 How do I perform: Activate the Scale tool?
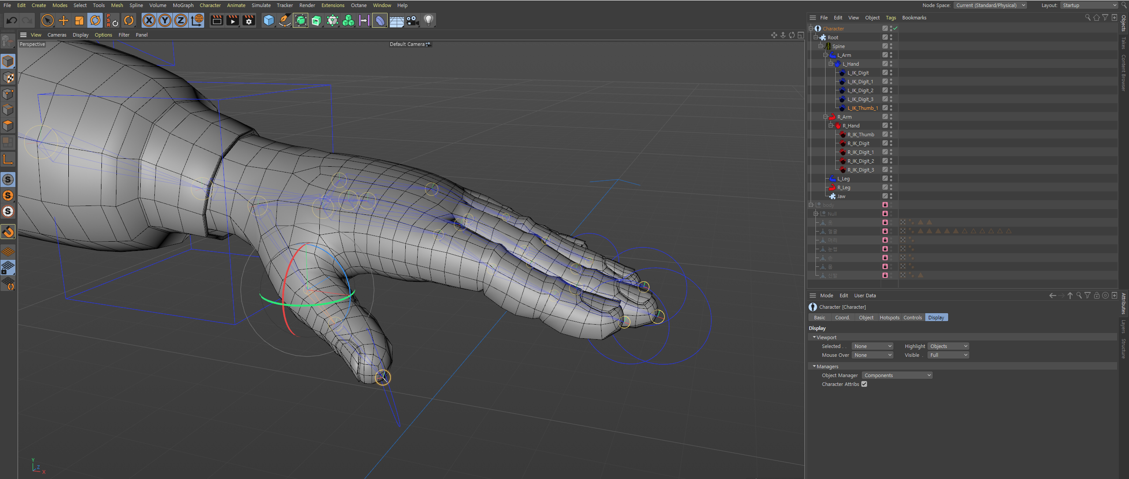click(79, 20)
